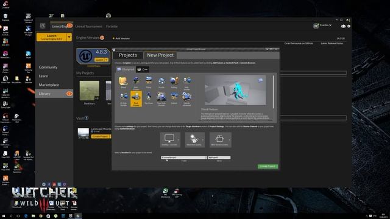Open MSI Gaming APP desktop shortcut
390x219 pixels.
coord(177,193)
